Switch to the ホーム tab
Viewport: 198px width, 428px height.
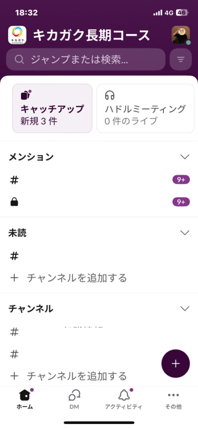tap(25, 399)
